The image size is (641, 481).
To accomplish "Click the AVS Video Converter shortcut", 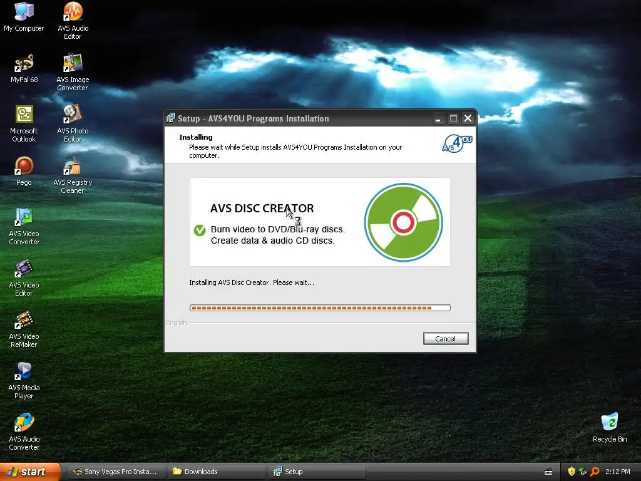I will pos(24,226).
